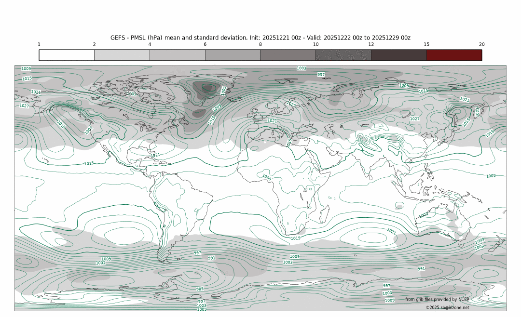Click the 985 contour label near Antarctica

[x=200, y=289]
